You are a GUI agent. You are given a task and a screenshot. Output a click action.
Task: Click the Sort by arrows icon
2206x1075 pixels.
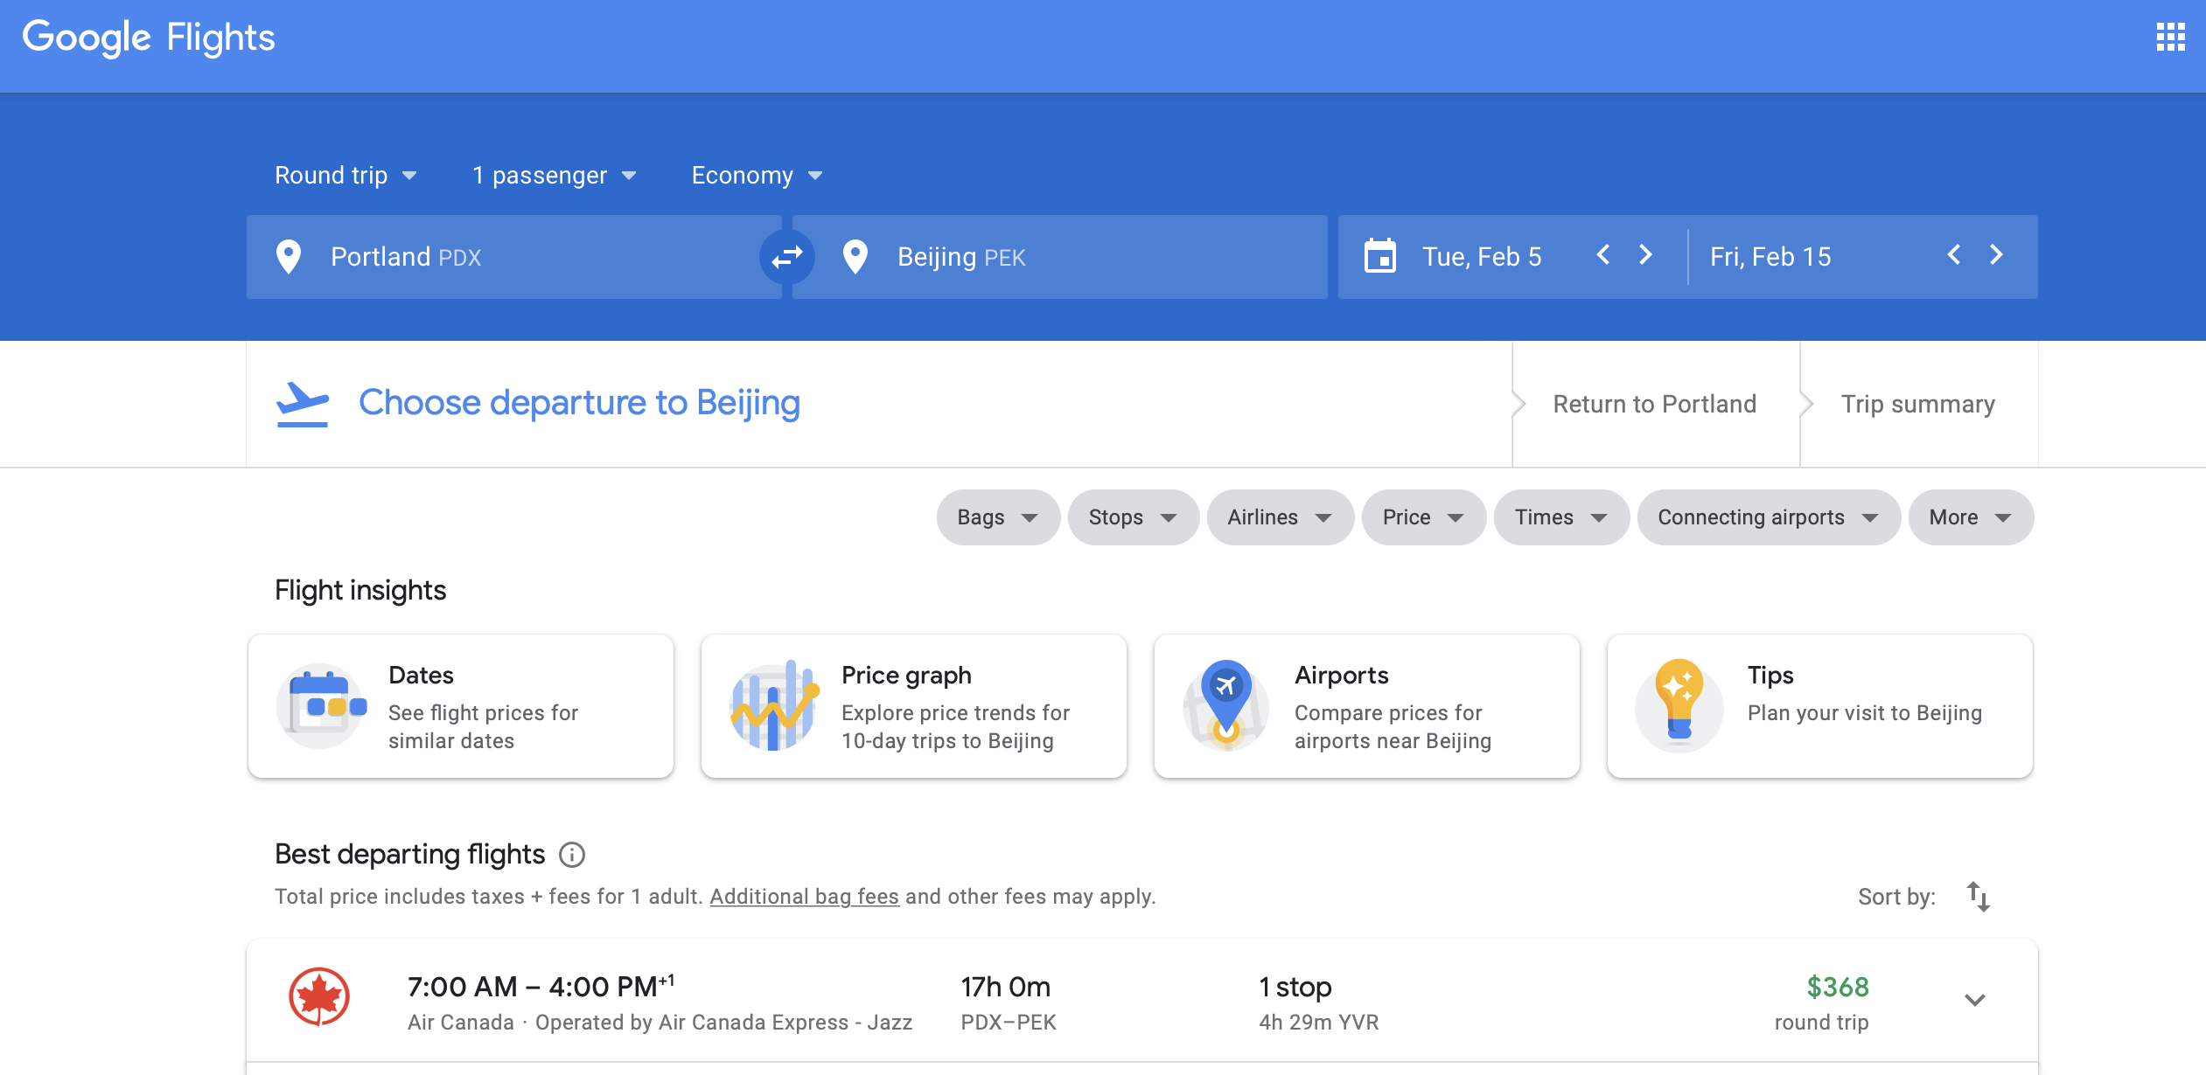[1979, 897]
